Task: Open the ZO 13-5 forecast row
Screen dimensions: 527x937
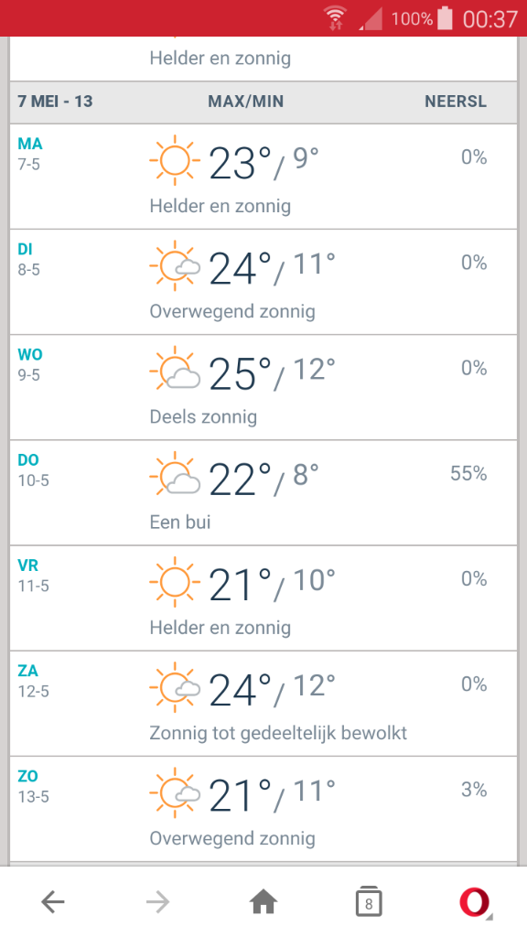Action: (263, 809)
